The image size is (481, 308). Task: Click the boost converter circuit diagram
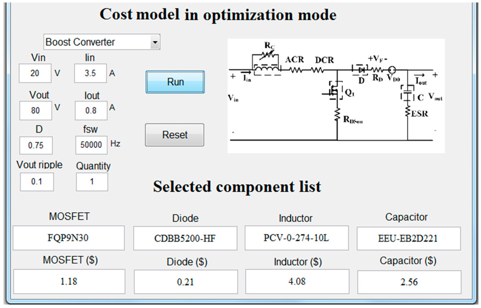click(x=336, y=95)
